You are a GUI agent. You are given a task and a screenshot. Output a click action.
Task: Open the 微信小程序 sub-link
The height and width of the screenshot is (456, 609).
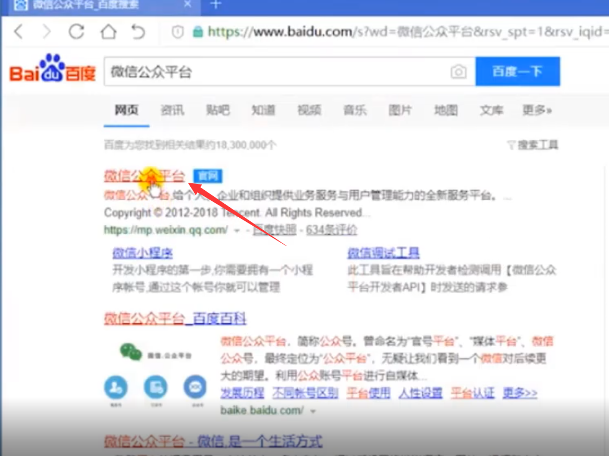[x=143, y=253]
